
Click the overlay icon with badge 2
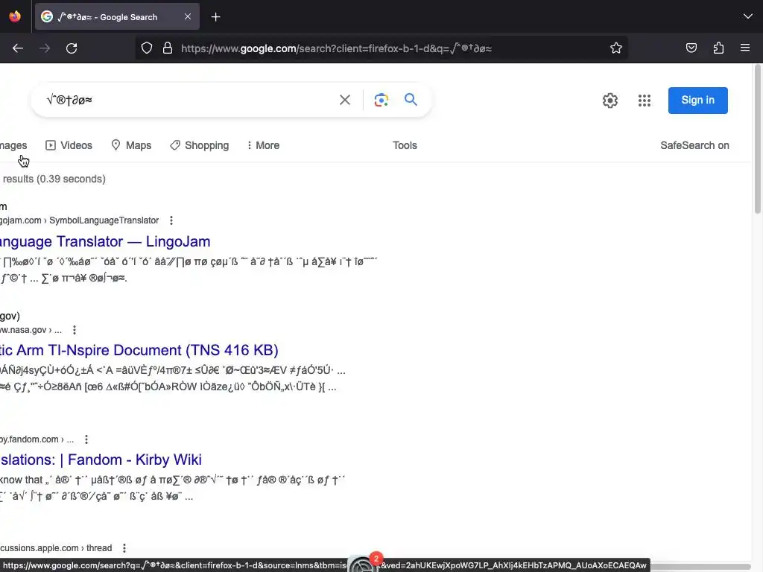pyautogui.click(x=364, y=564)
